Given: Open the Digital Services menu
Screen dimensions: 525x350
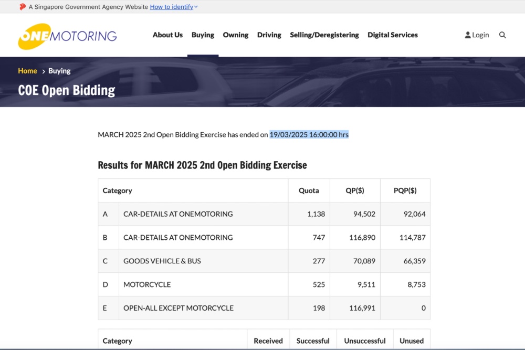Looking at the screenshot, I should point(393,35).
